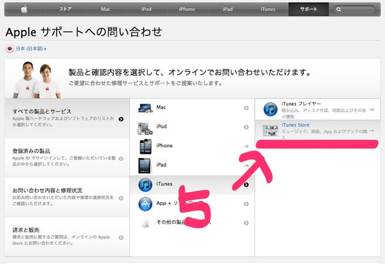Click the support staff photo

pyautogui.click(x=37, y=80)
